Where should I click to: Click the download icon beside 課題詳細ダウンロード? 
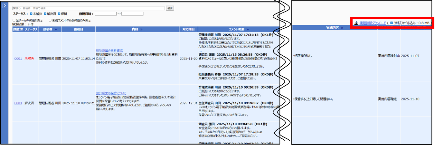(356, 23)
